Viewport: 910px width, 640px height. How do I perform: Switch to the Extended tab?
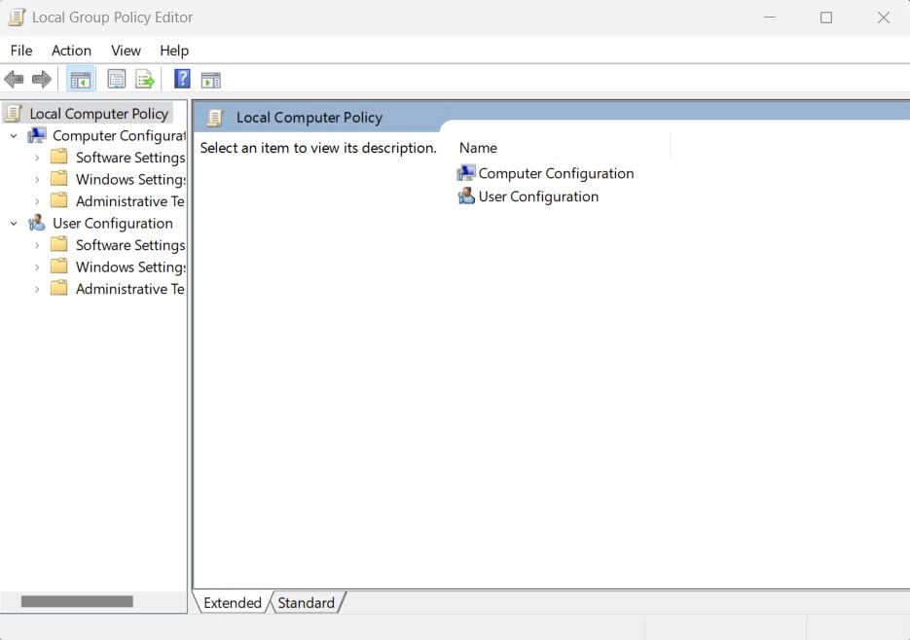coord(233,603)
